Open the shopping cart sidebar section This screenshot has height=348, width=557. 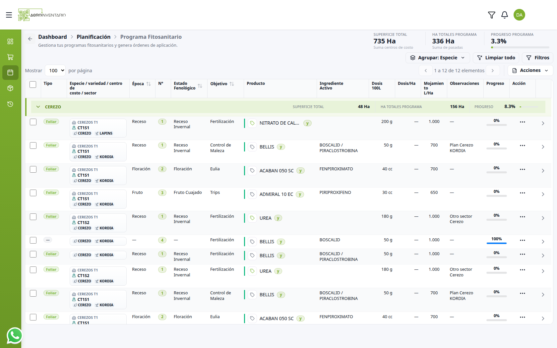point(10,57)
